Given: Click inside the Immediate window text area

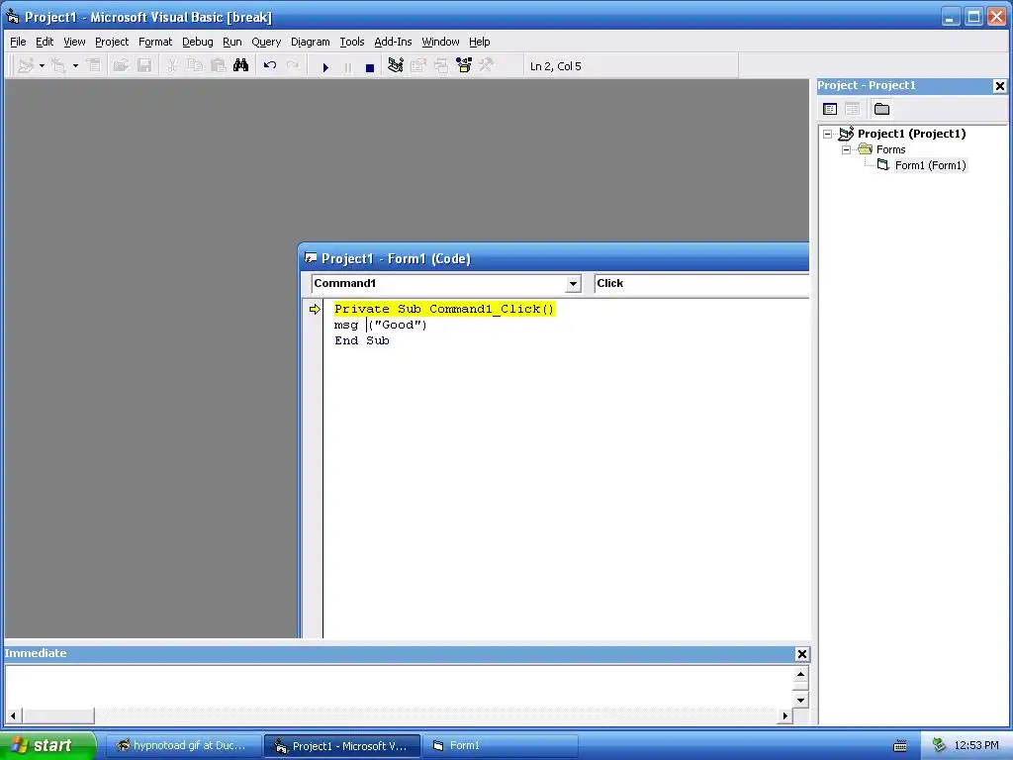Looking at the screenshot, I should coord(399,687).
